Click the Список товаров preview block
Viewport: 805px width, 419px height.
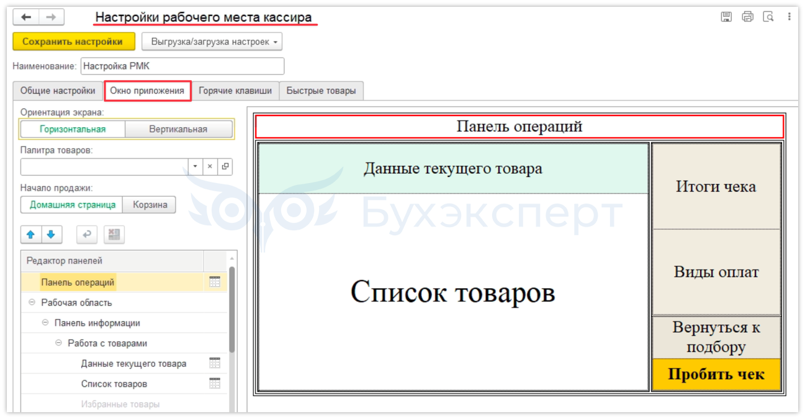[x=453, y=292]
